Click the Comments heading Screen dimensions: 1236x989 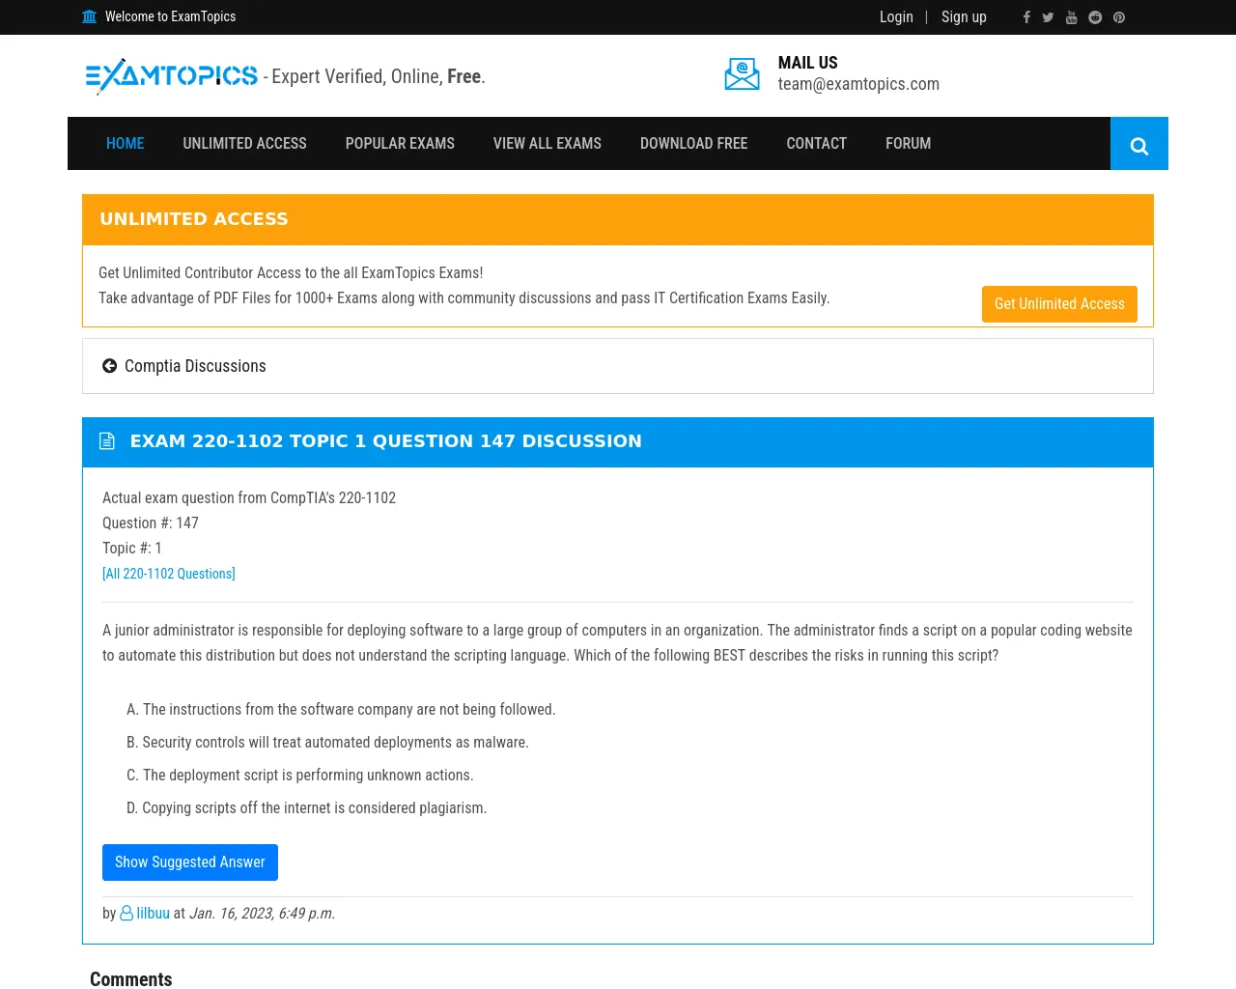point(131,979)
